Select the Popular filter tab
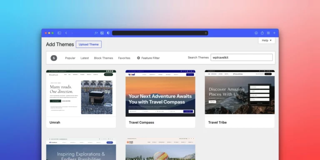 pyautogui.click(x=70, y=58)
